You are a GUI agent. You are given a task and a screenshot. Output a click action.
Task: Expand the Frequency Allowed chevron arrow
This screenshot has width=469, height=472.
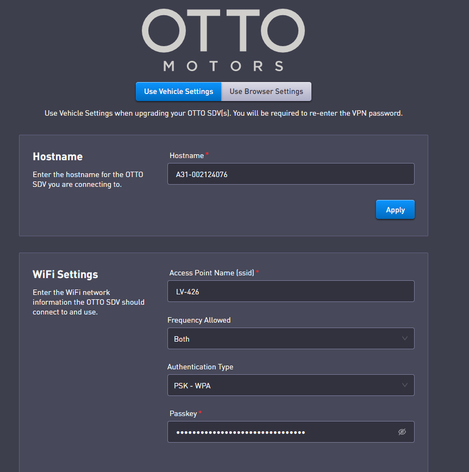coord(404,338)
